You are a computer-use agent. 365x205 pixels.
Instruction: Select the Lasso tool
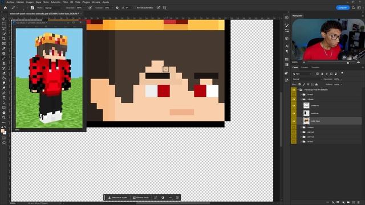[x=4, y=28]
